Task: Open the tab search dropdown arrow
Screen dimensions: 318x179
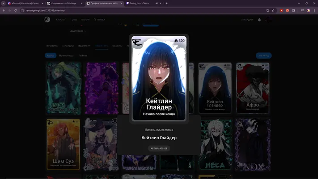Action: coord(3,3)
